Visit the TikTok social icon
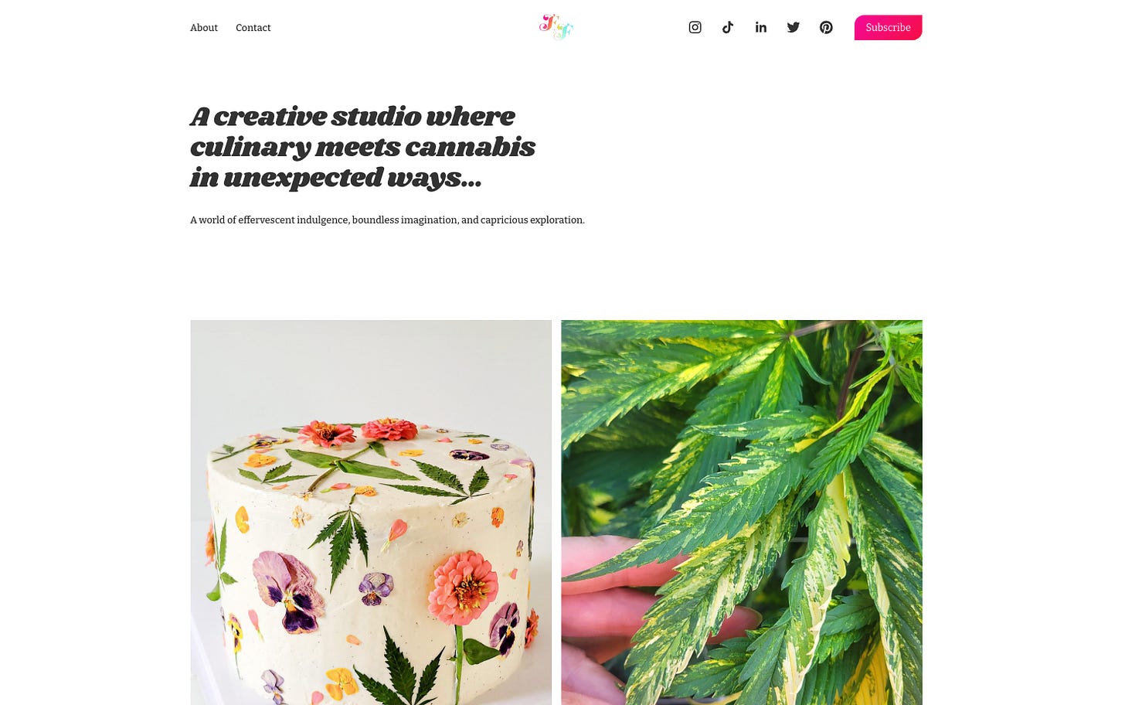The height and width of the screenshot is (705, 1125). 728,27
